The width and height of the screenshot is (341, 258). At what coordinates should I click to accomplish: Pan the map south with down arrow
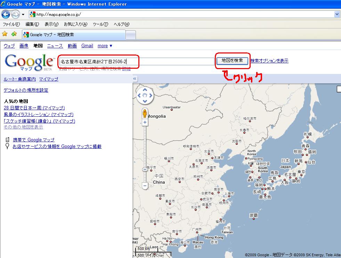coord(145,101)
